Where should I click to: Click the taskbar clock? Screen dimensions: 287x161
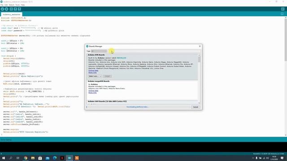[274, 158]
